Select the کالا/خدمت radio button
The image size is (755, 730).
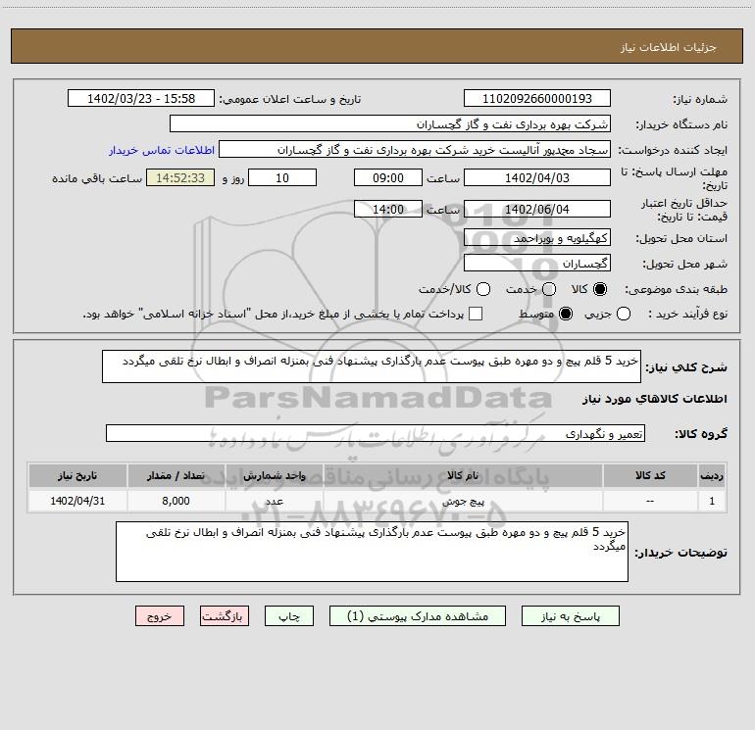(x=483, y=289)
